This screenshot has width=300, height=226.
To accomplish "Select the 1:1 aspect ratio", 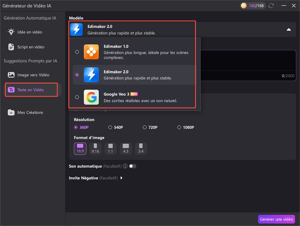I will pyautogui.click(x=110, y=148).
